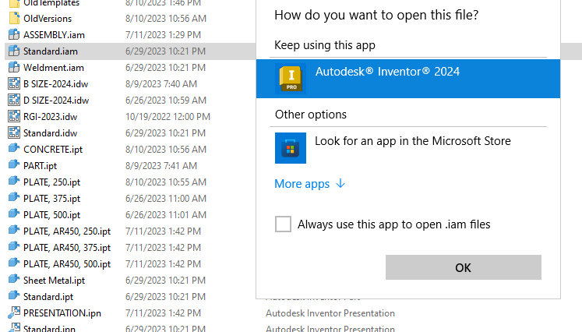Select CONCRETE.ipt file name

(x=53, y=150)
